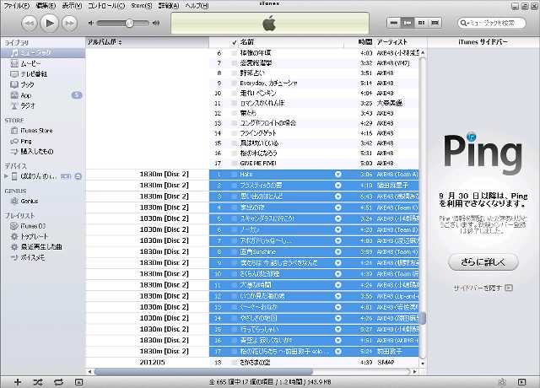This screenshot has width=540, height=388.
Task: Click the さらに詳しく button
Action: (x=483, y=262)
